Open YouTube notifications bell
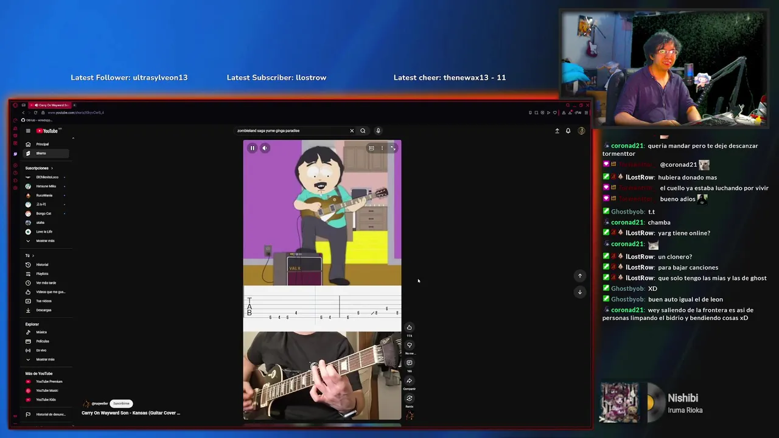Screen dimensions: 779x438 click(568, 131)
